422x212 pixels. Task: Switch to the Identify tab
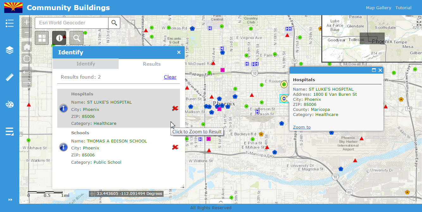tap(85, 64)
